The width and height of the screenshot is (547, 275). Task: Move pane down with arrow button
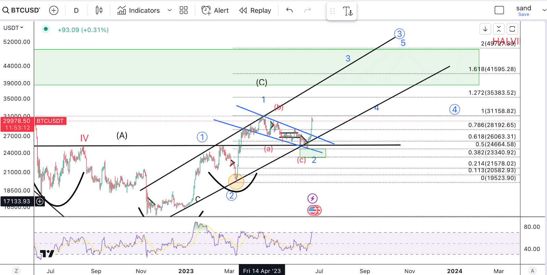(485, 29)
